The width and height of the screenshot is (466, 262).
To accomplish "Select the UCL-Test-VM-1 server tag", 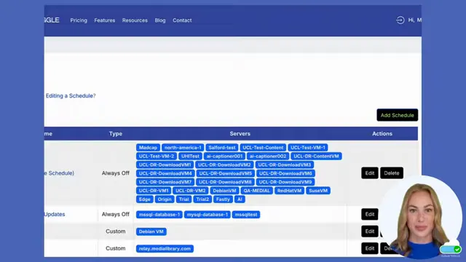I will [308, 148].
